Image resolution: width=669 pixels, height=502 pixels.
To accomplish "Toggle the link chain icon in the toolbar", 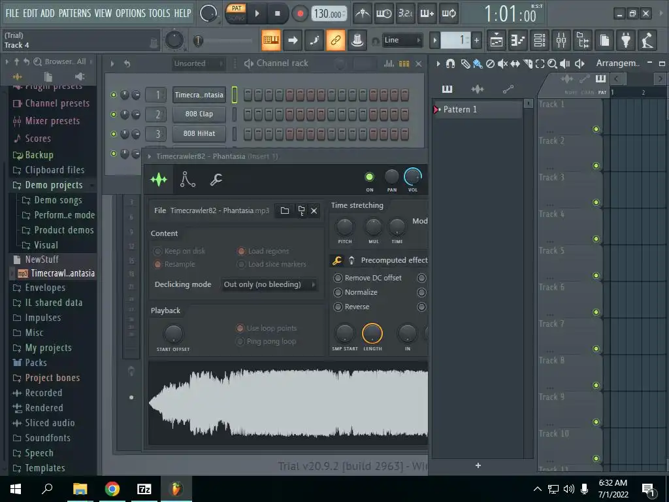I will (335, 40).
